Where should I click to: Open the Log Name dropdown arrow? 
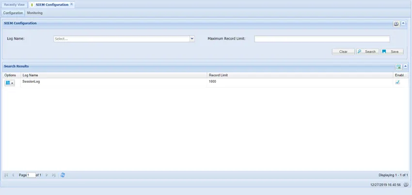coord(192,39)
